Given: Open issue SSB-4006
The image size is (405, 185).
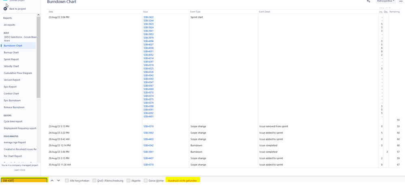Looking at the screenshot, I should pos(148,41).
